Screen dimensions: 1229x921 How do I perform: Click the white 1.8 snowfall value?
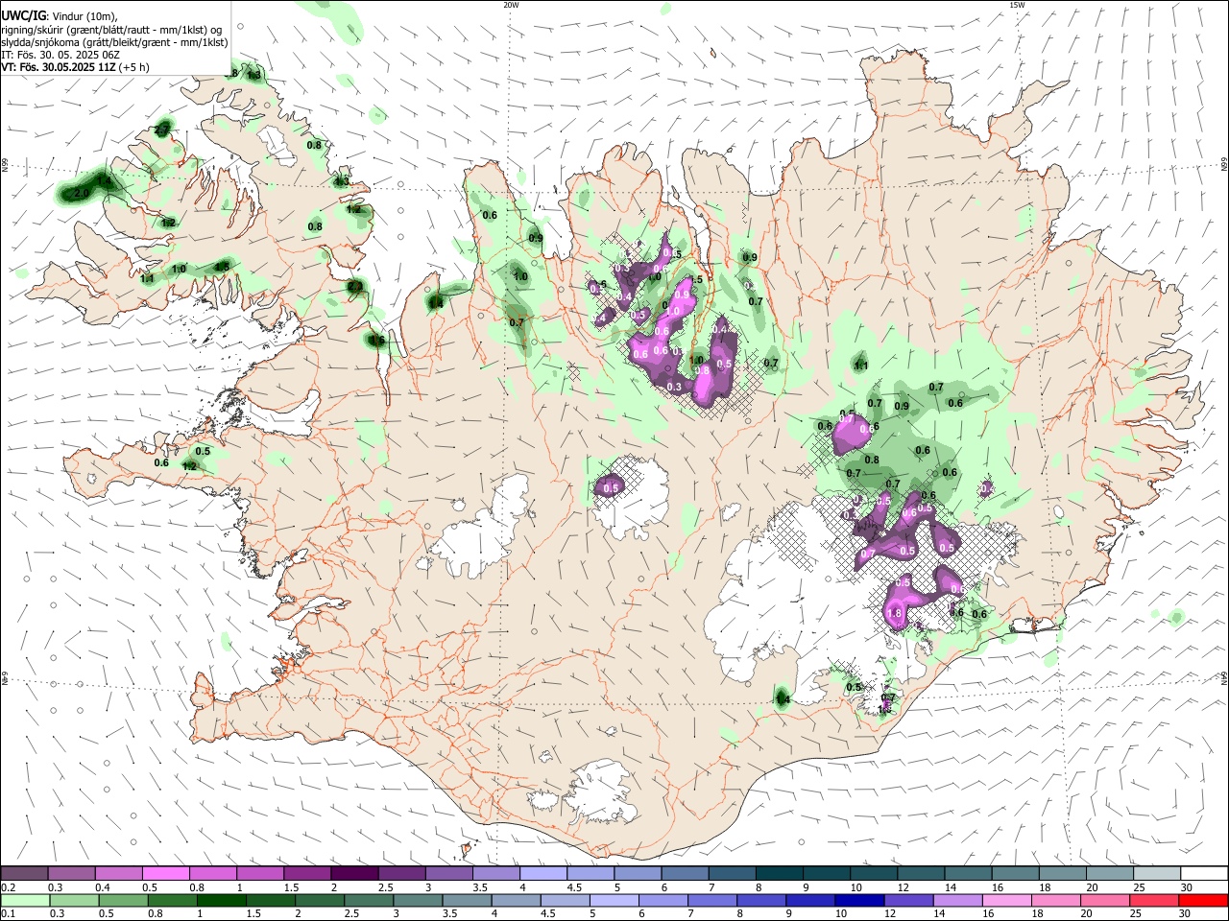point(895,614)
